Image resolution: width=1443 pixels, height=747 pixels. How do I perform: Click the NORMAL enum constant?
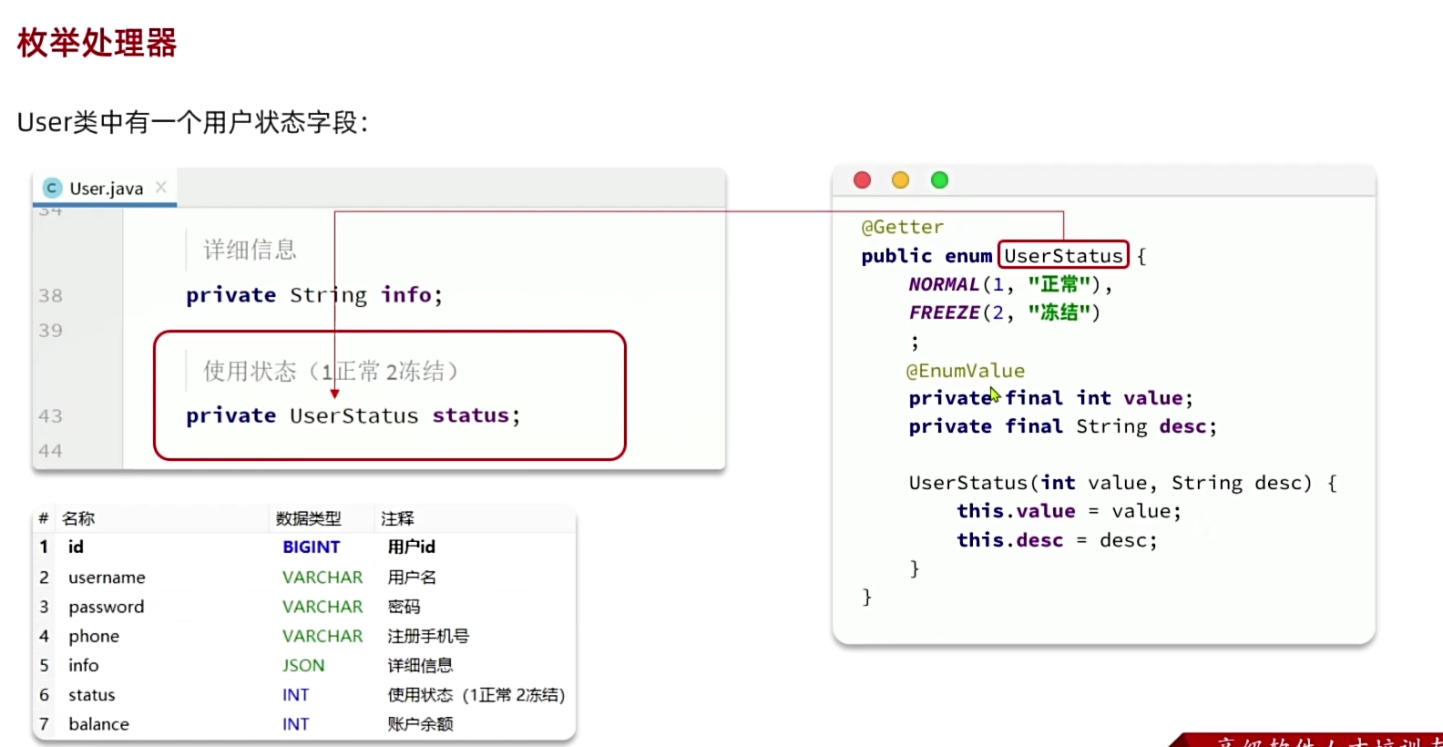(x=943, y=284)
